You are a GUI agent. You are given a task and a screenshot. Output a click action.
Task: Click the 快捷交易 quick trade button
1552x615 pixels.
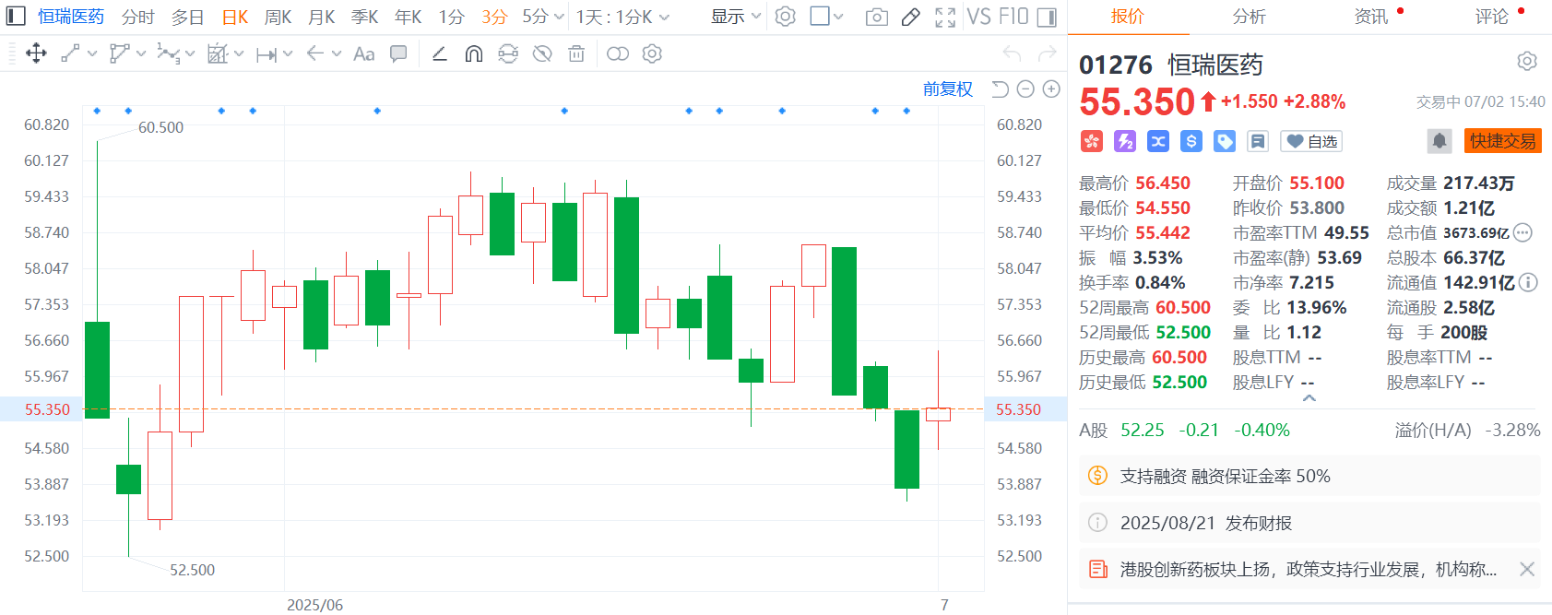click(x=1503, y=141)
